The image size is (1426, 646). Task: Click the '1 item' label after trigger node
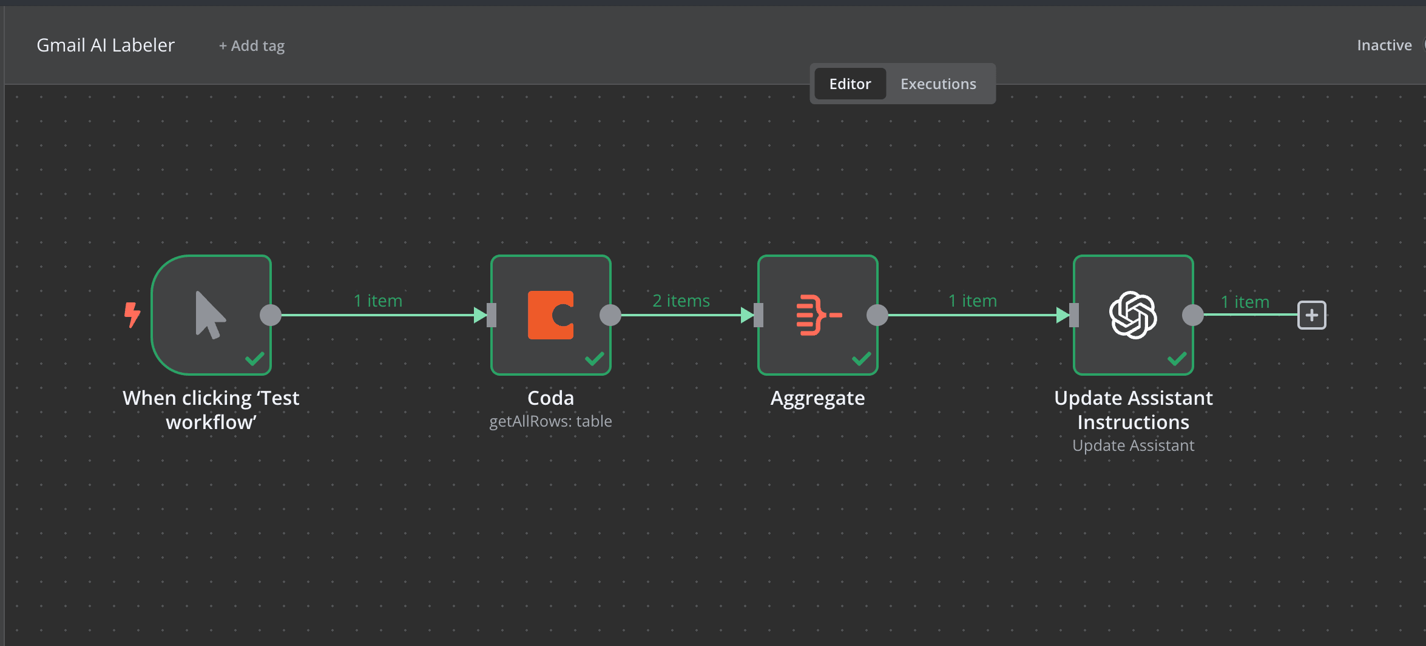[x=378, y=301]
